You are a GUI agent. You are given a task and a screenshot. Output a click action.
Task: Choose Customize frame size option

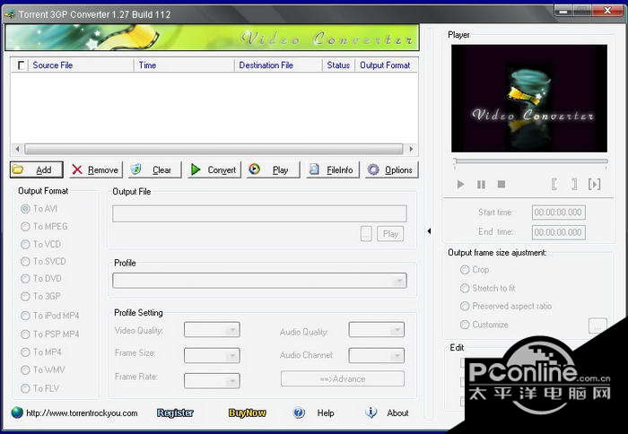click(484, 325)
